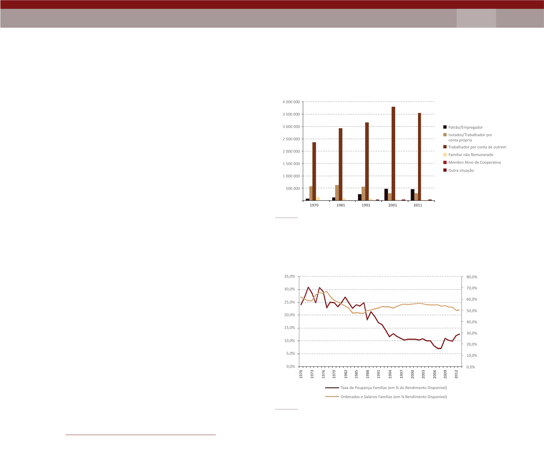Click the '80,0%' right axis label
The image size is (544, 456).
(472, 277)
